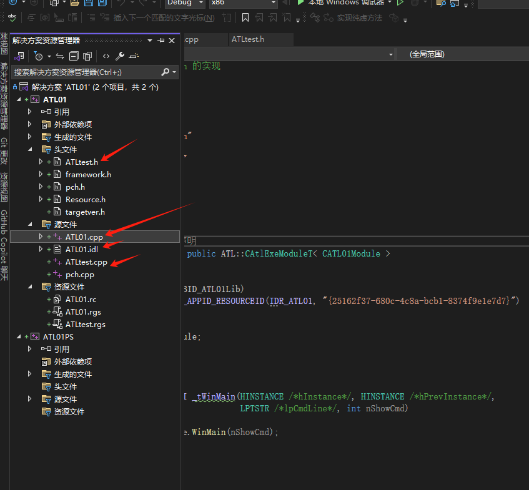Expand 外部依赖项 under ATL01
This screenshot has height=490, width=529.
click(30, 124)
